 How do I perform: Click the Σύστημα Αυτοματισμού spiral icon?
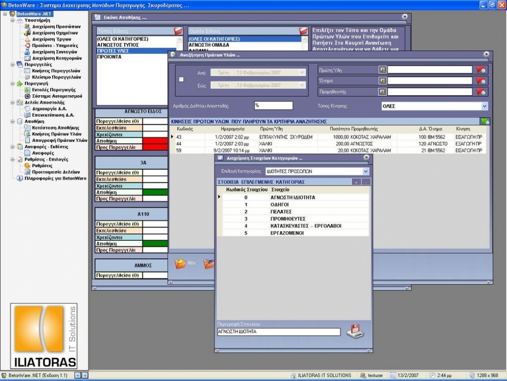pos(27,96)
